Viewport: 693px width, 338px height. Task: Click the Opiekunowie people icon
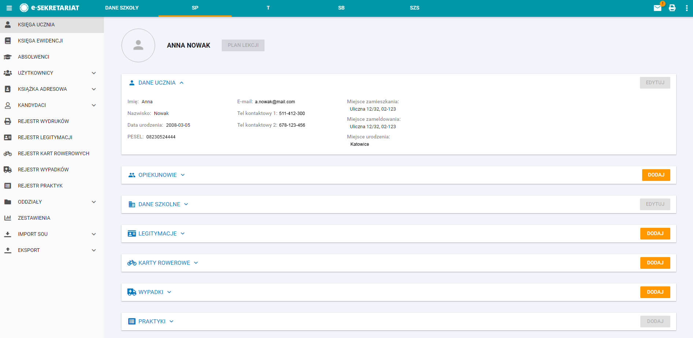132,175
